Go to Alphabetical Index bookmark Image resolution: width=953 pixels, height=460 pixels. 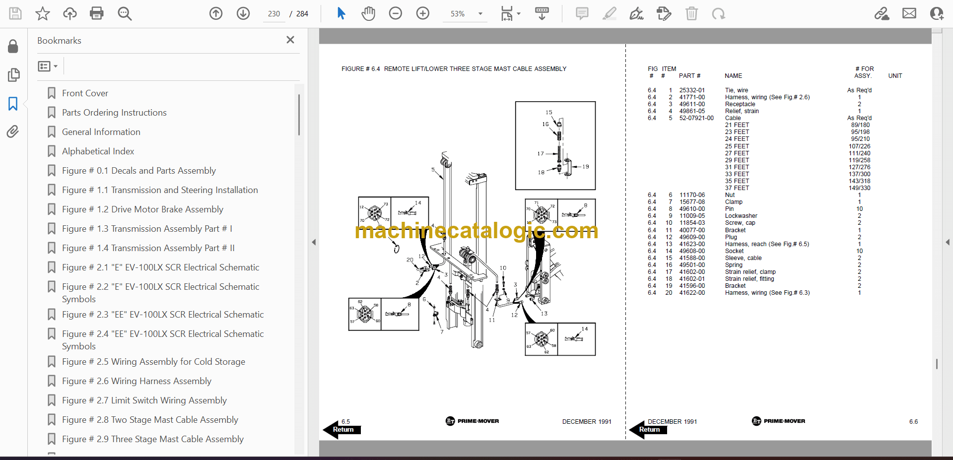pos(98,151)
